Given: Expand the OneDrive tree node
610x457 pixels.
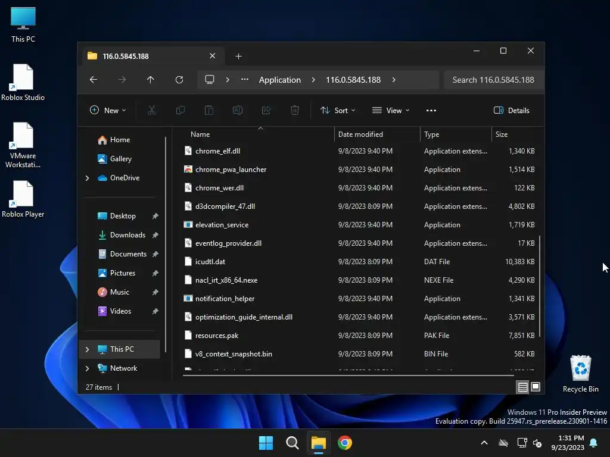Looking at the screenshot, I should [87, 178].
